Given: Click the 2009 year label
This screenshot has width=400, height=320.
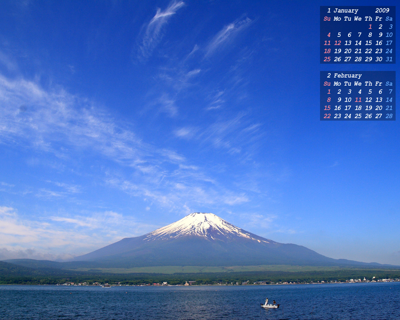Looking at the screenshot, I should click(382, 11).
